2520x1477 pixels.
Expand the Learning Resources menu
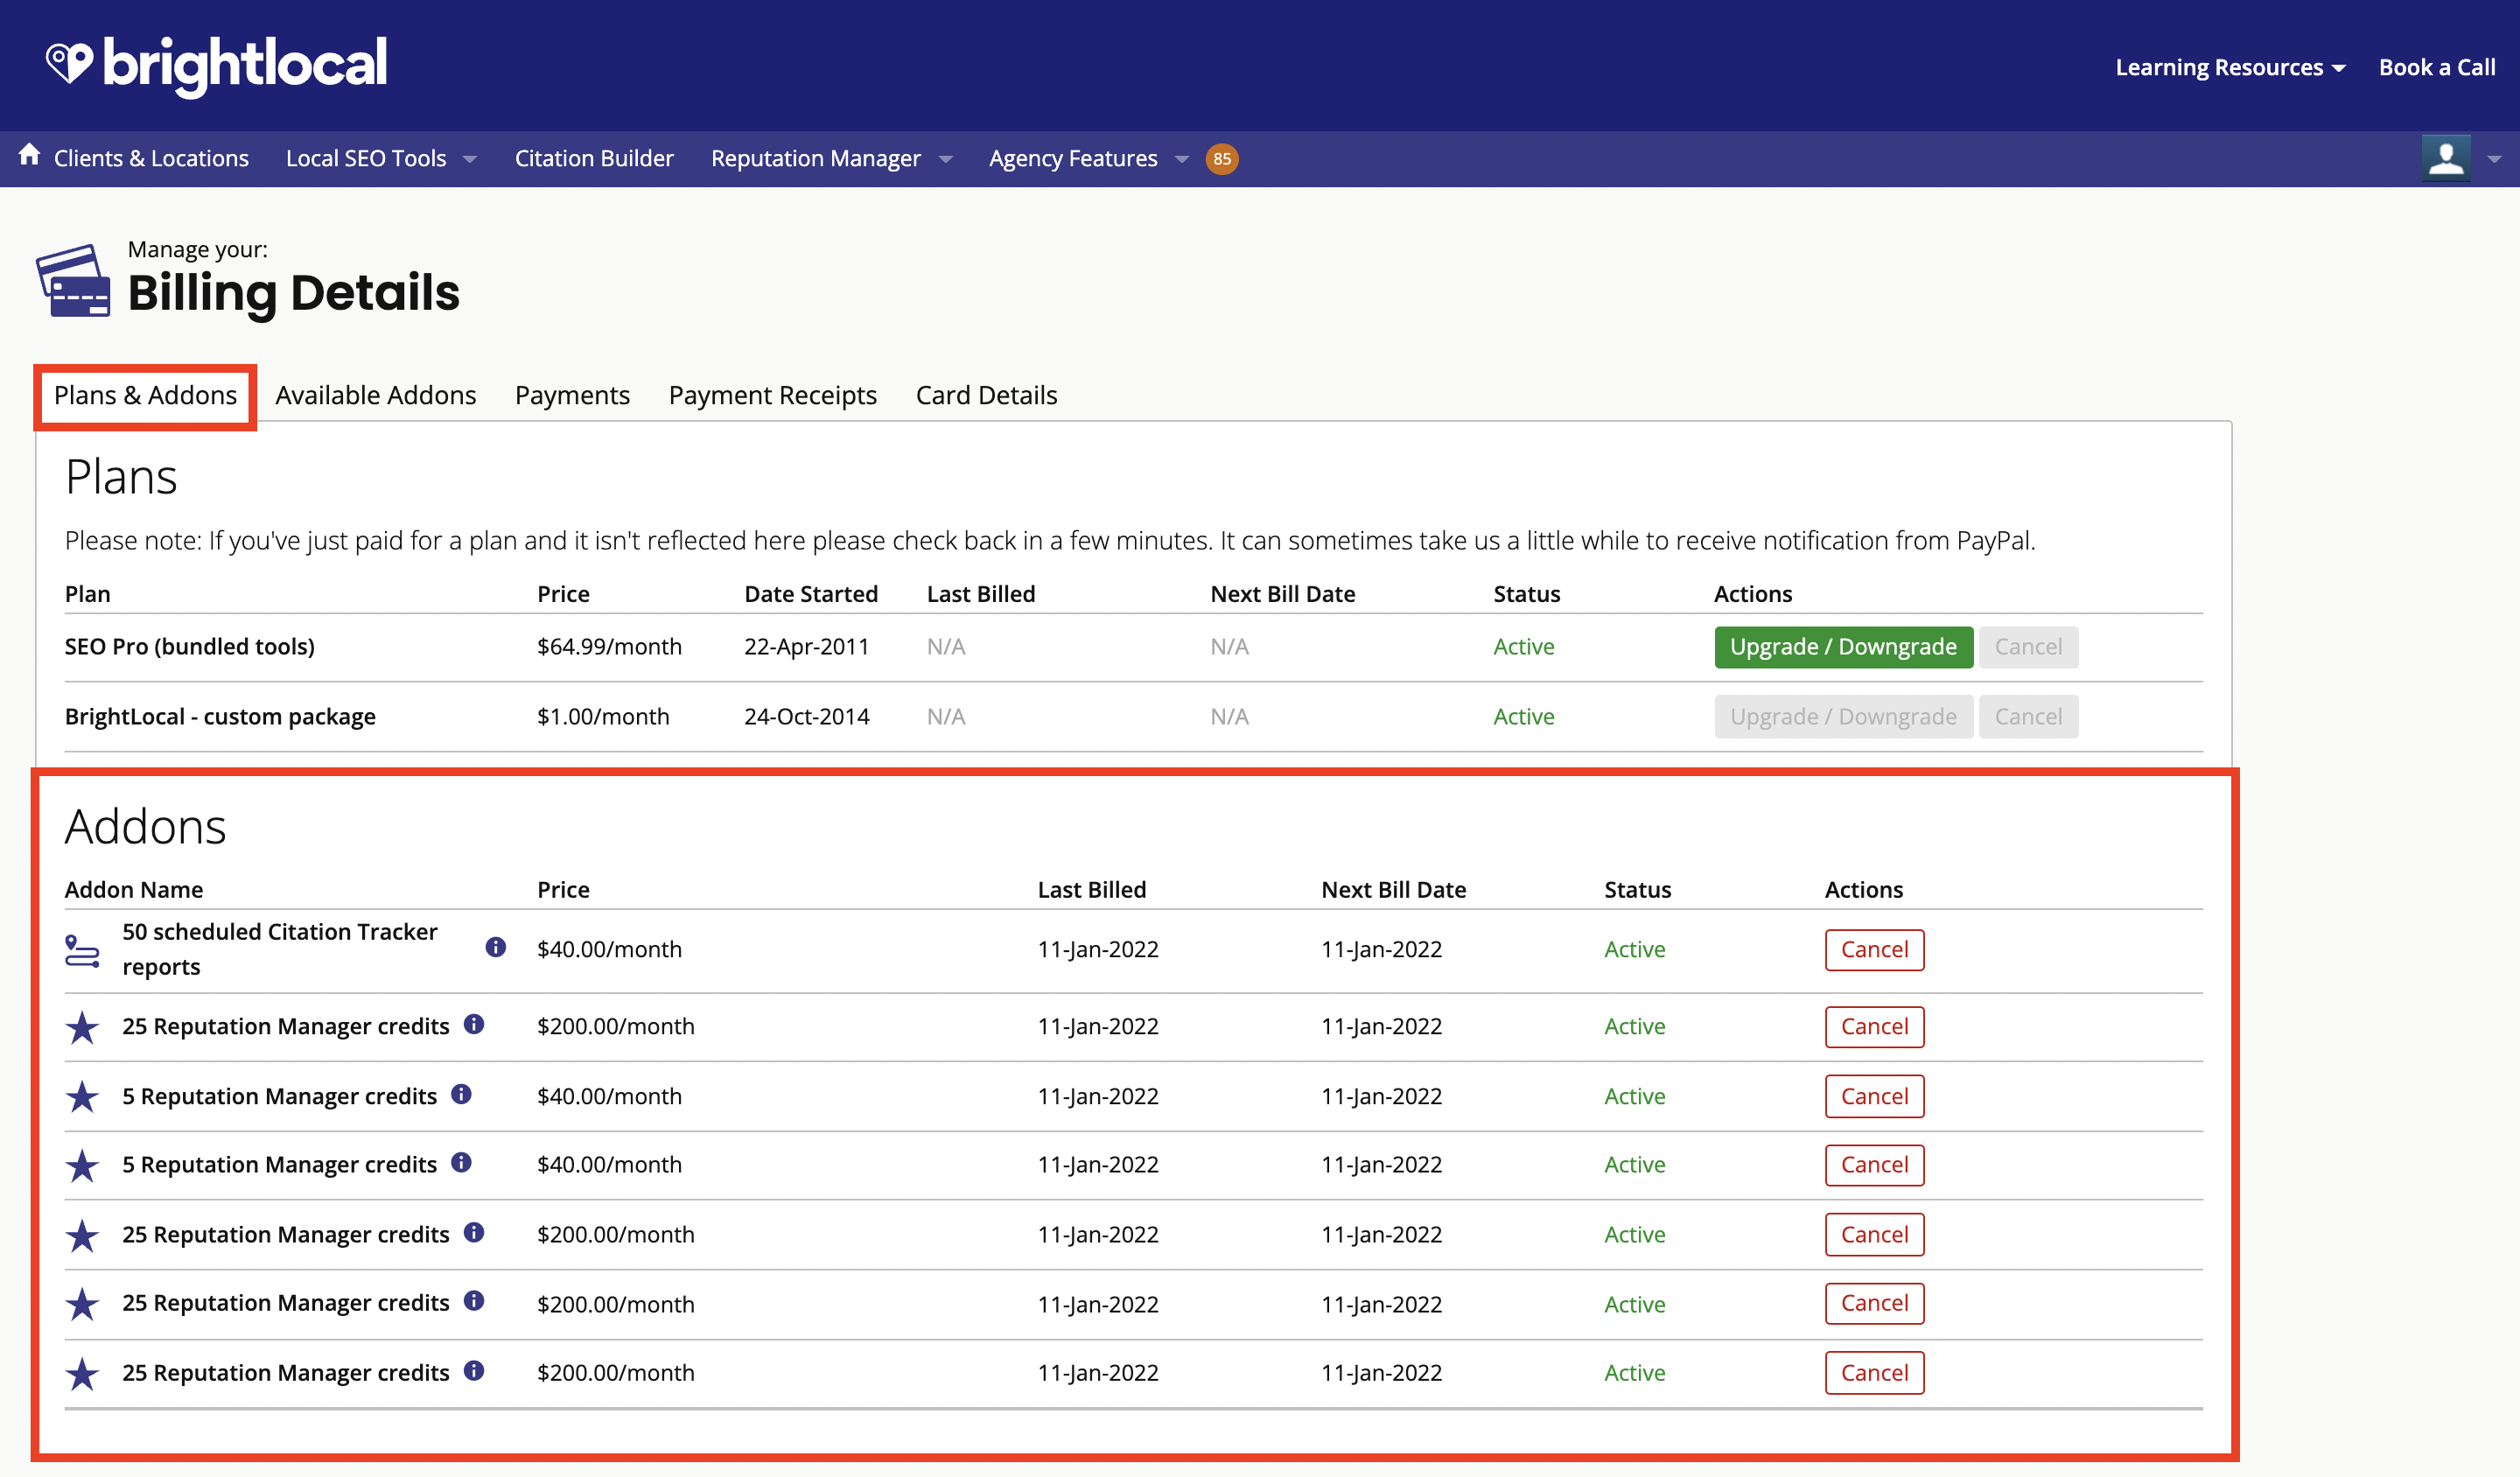[x=2230, y=67]
